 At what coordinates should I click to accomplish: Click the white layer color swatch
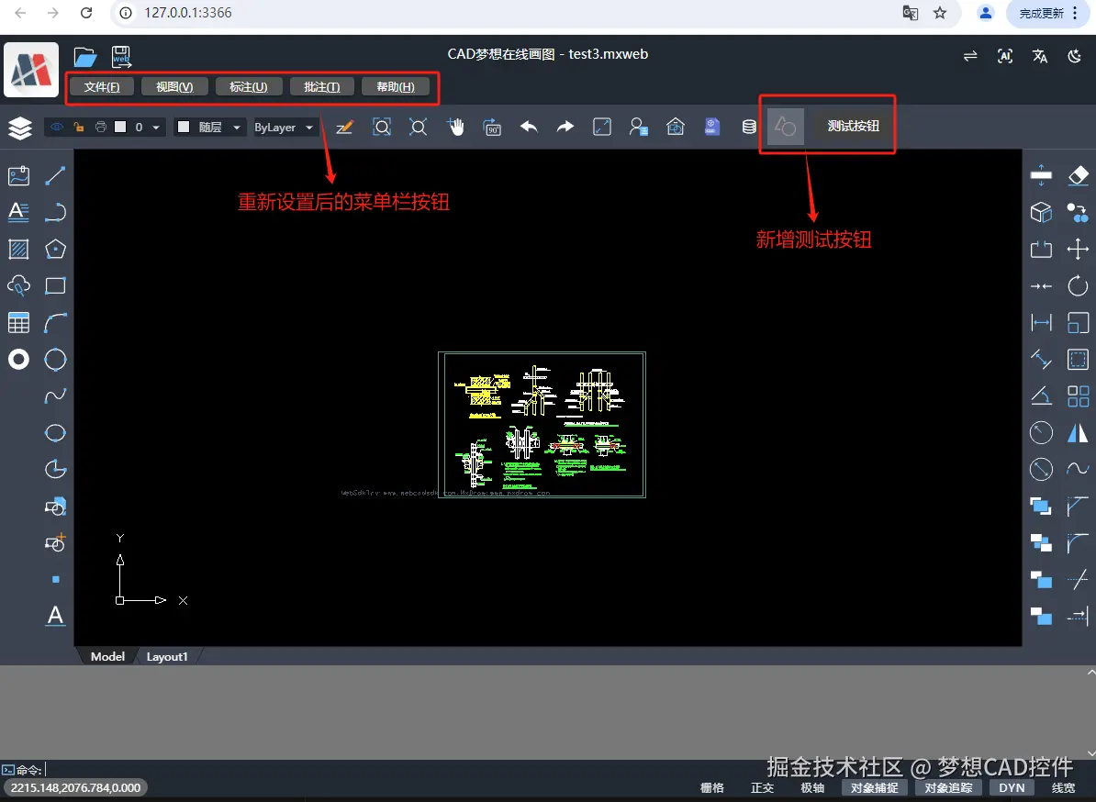click(120, 128)
